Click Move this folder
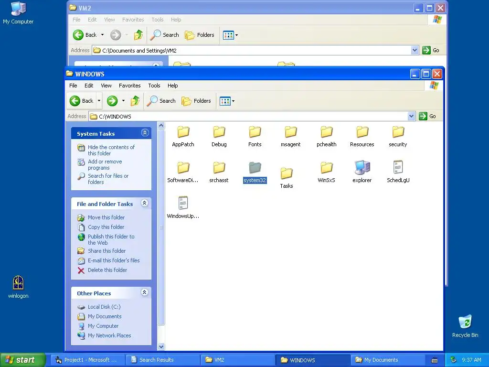Image resolution: width=489 pixels, height=367 pixels. tap(106, 217)
